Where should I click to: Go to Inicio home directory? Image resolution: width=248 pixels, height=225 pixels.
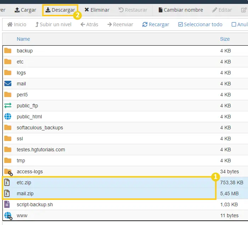17,24
